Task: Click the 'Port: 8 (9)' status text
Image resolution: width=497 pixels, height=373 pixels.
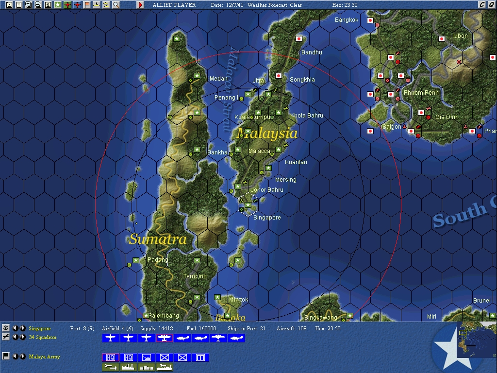Action: pos(82,329)
